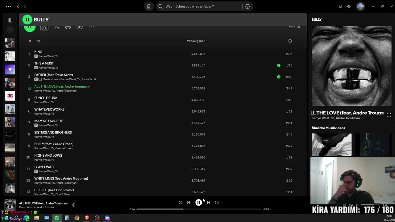Open the Browse icon in the search bar
Image resolution: width=395 pixels, height=222 pixels.
[x=247, y=6]
